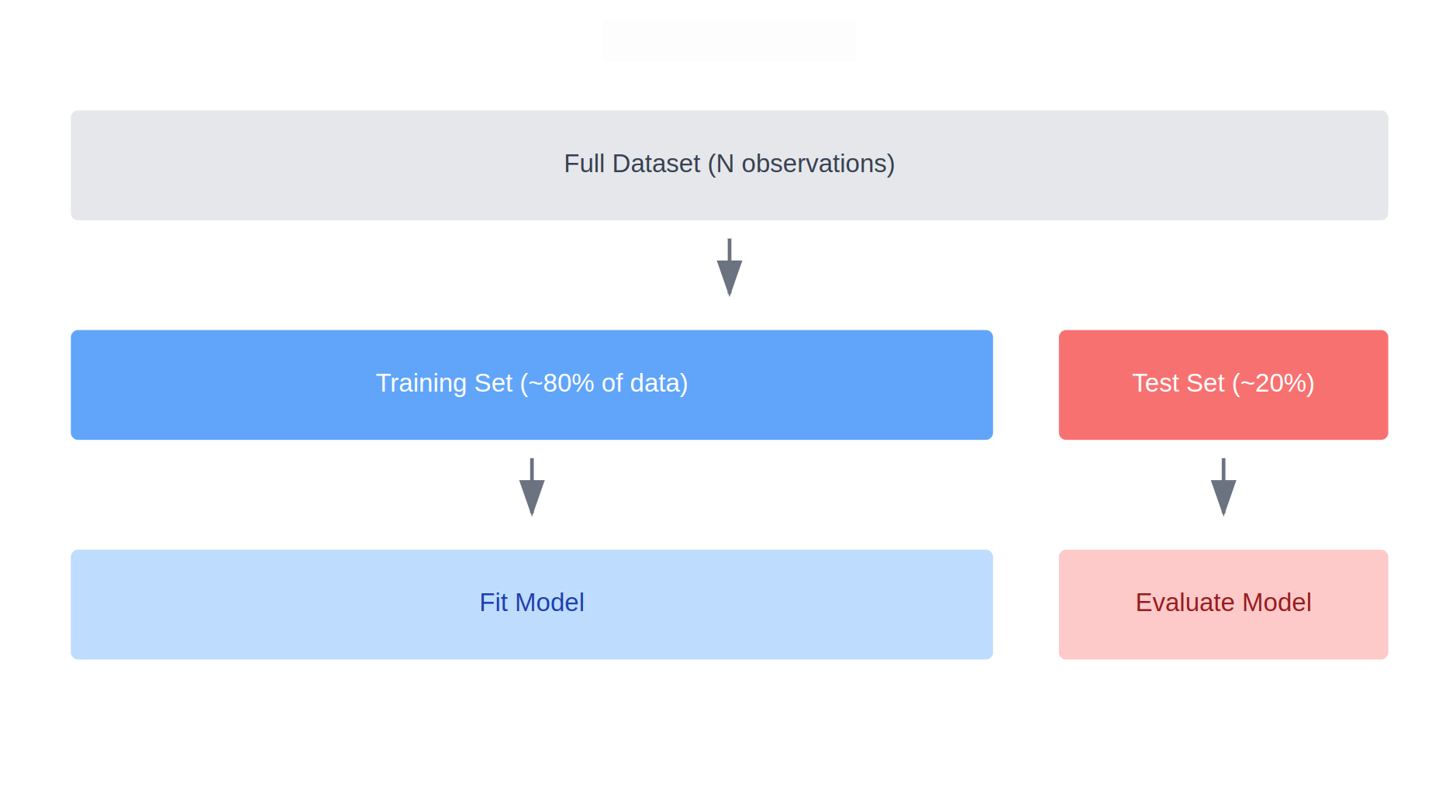Click the 'Training Set (~80% of data)' text
The height and width of the screenshot is (798, 1432).
tap(531, 383)
